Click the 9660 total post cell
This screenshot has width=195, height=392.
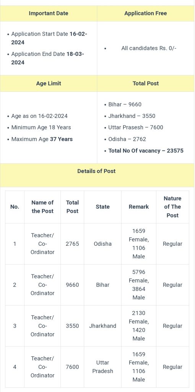tap(72, 285)
